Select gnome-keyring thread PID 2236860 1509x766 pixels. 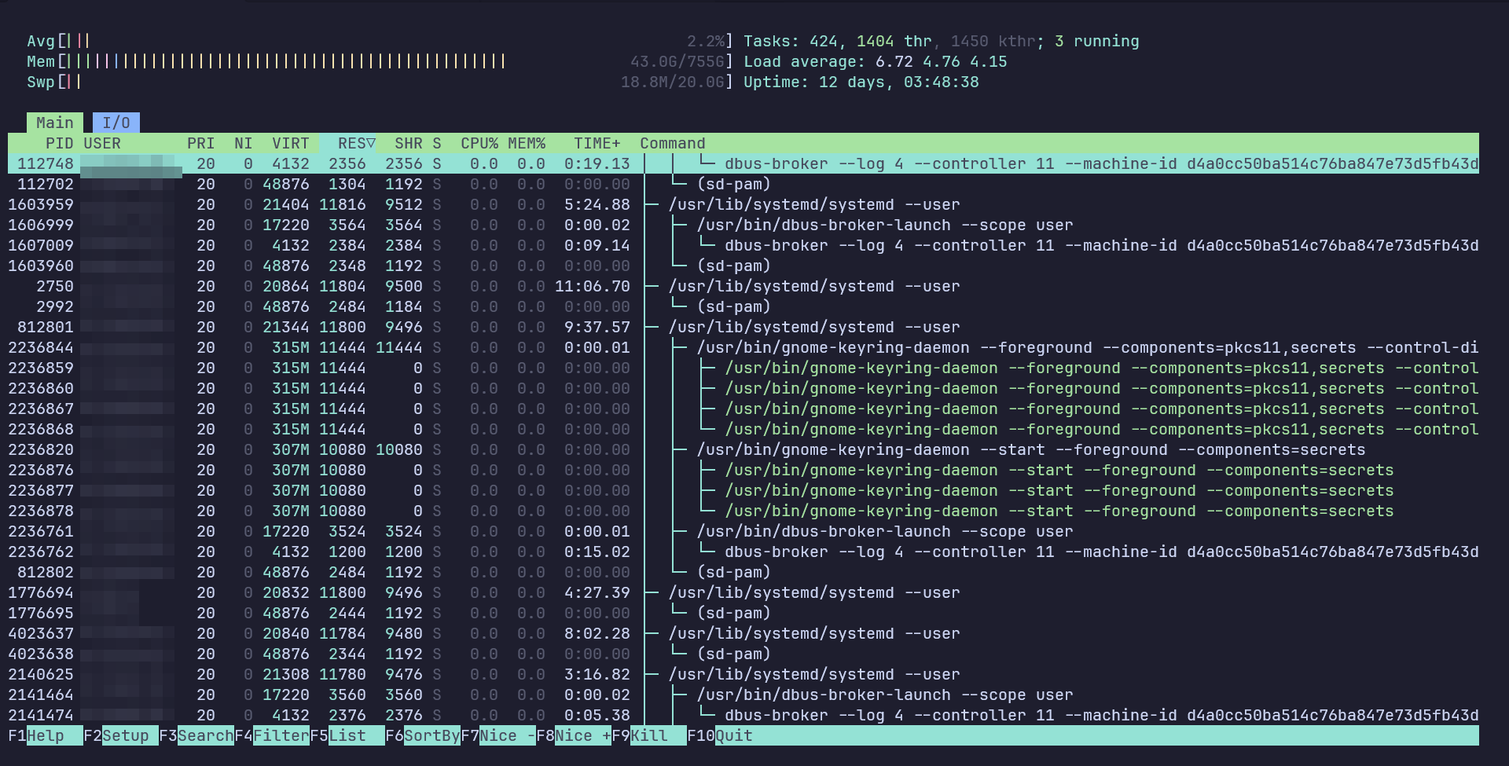(x=743, y=388)
